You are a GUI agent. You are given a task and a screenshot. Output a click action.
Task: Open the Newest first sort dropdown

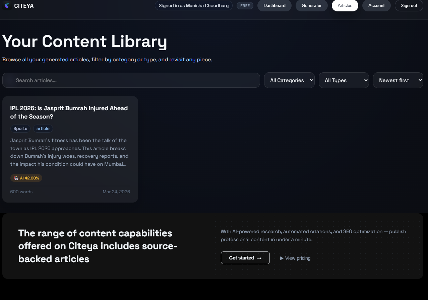(398, 80)
